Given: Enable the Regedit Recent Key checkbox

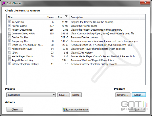Looking at the screenshot, I should pyautogui.click(x=9, y=60).
